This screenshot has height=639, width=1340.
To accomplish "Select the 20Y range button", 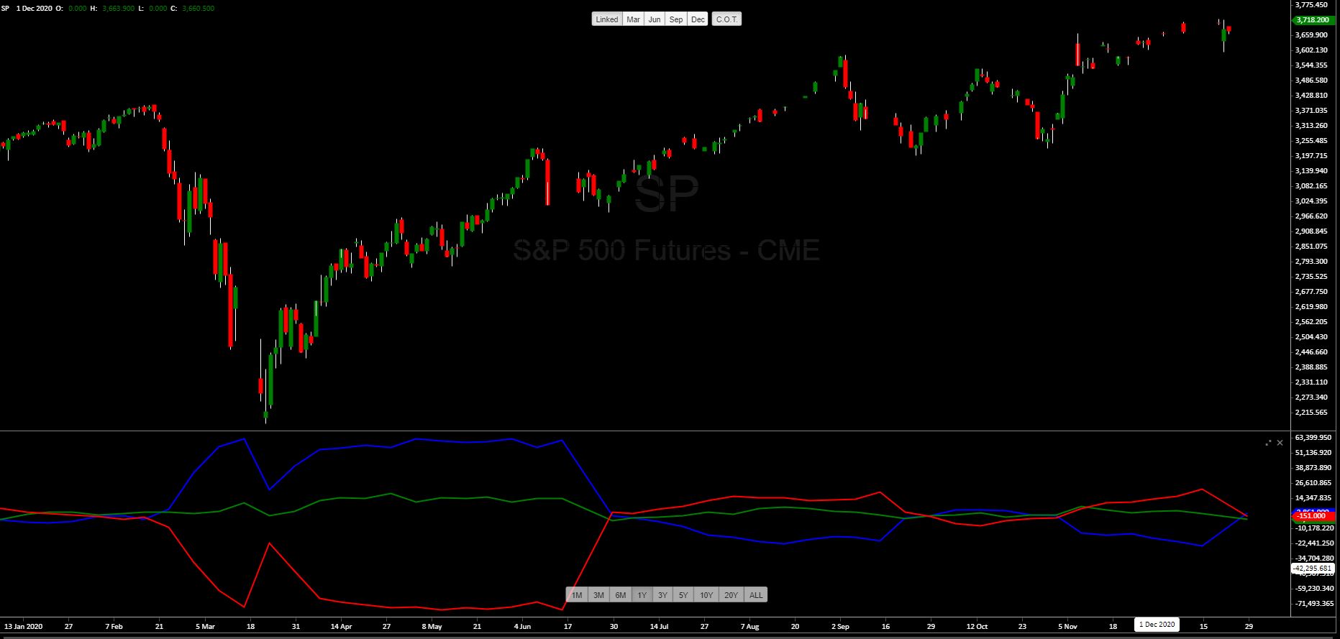I will click(x=731, y=595).
